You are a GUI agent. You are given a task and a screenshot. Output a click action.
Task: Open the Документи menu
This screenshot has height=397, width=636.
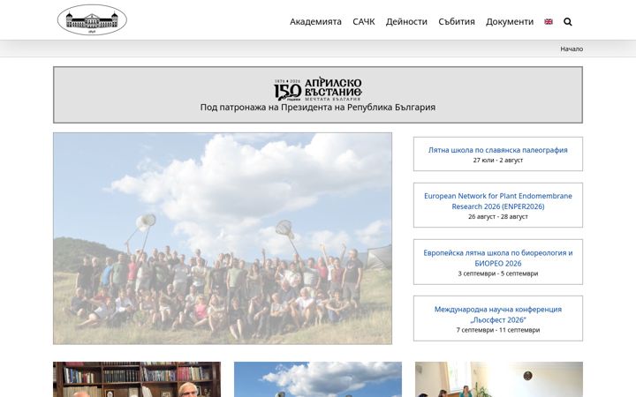tap(510, 21)
